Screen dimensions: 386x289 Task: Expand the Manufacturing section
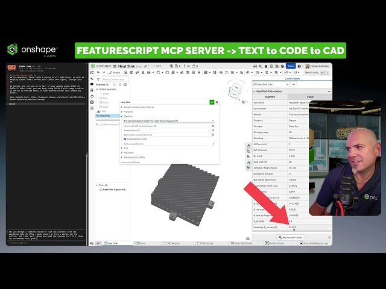122,157
